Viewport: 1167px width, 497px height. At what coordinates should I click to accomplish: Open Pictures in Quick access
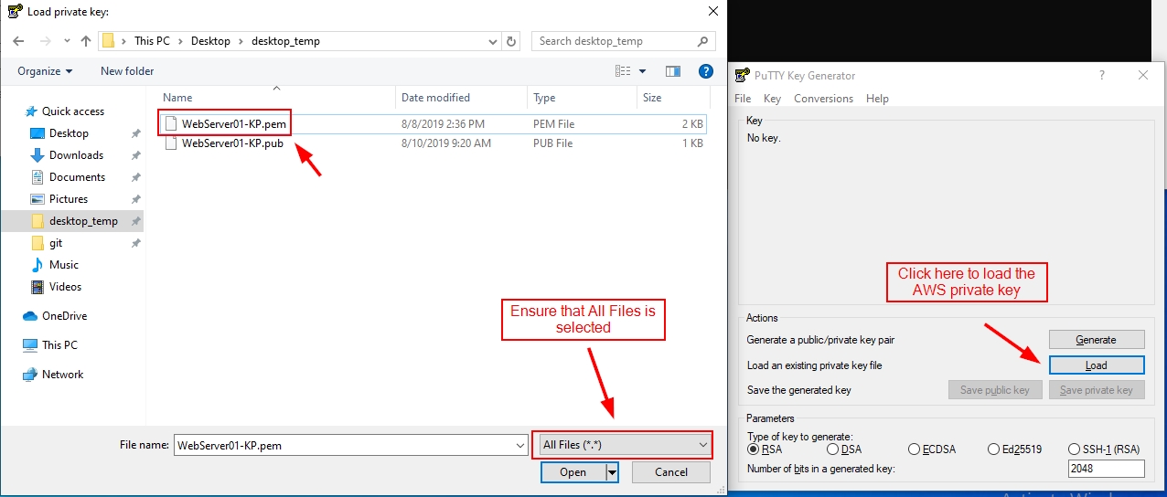69,199
